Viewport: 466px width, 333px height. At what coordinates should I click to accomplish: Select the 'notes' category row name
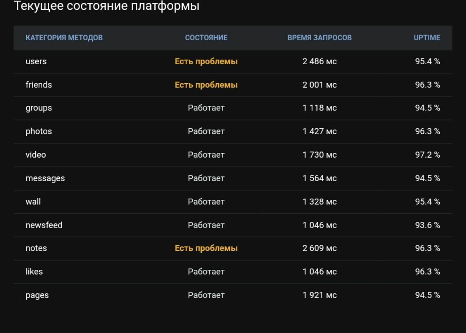(36, 248)
